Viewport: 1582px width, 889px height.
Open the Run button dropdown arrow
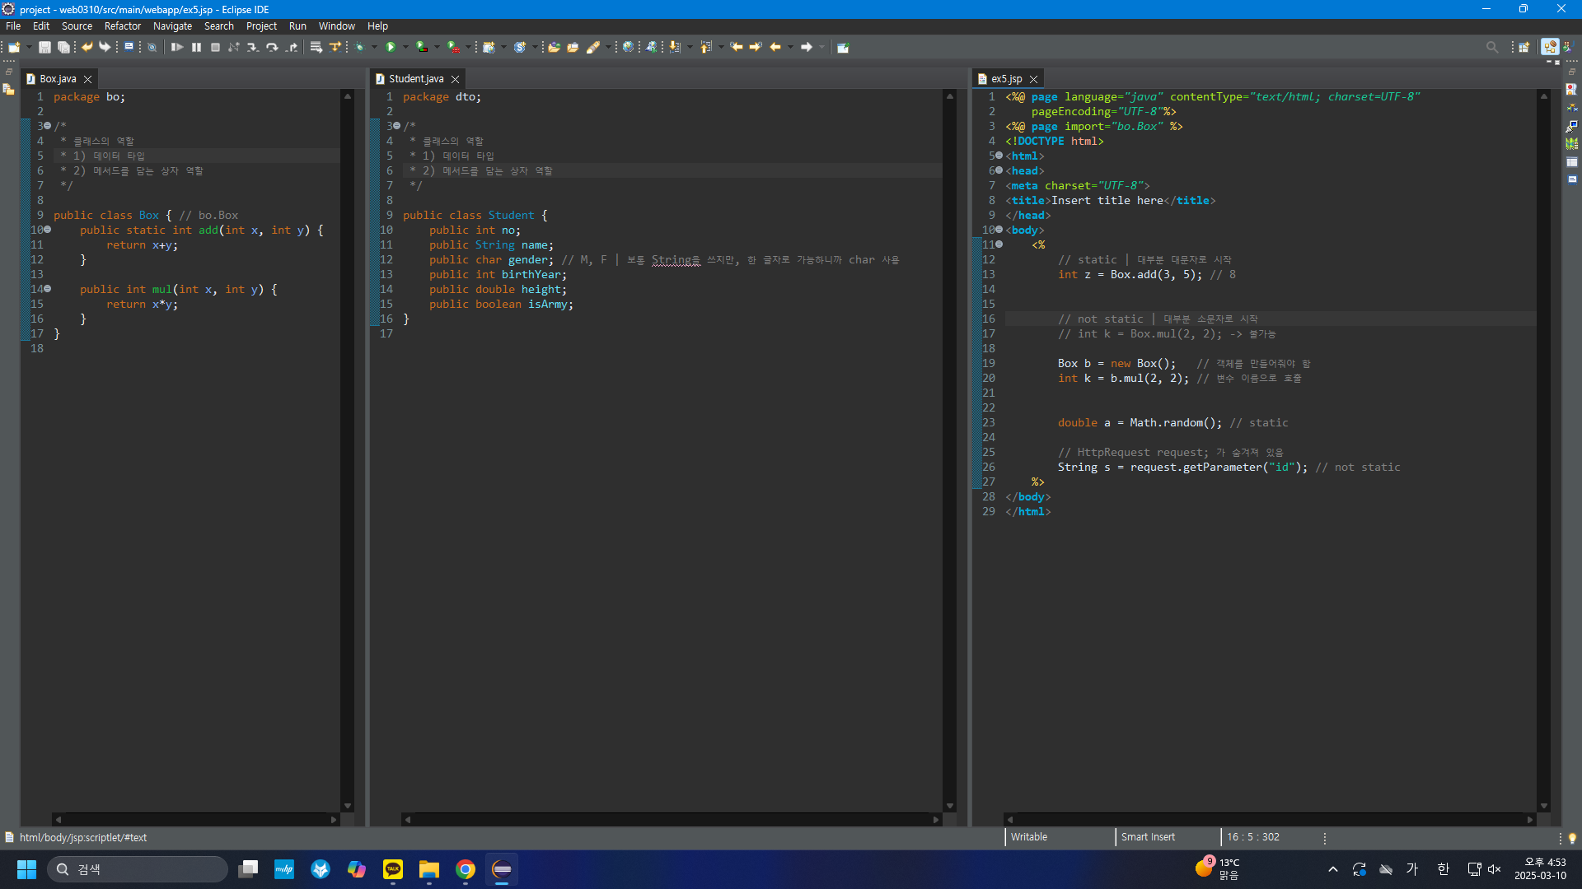(405, 48)
